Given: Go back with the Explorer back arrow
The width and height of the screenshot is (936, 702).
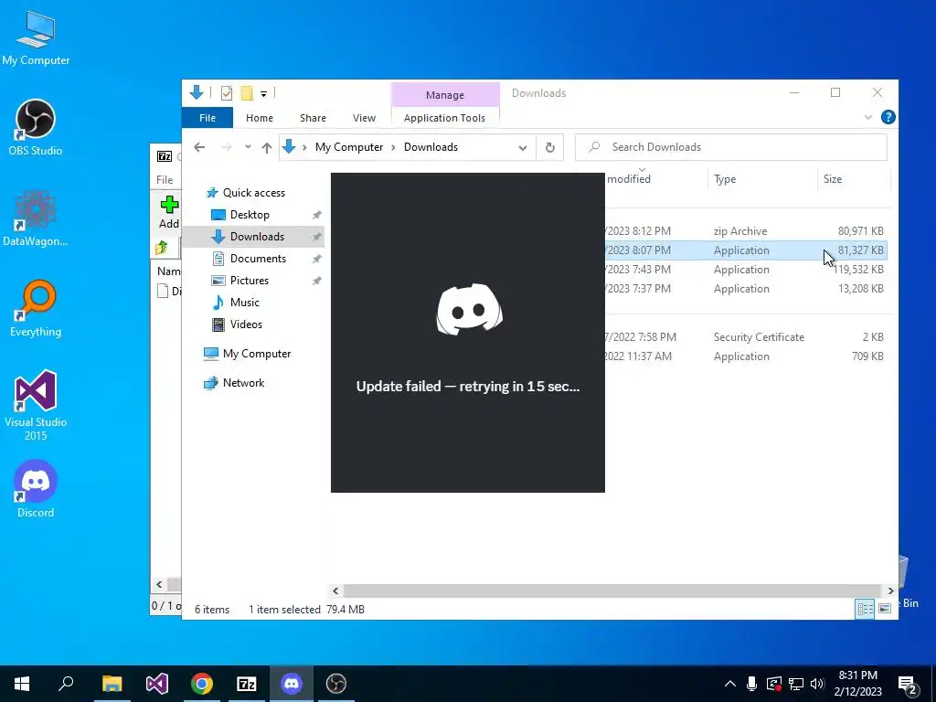Looking at the screenshot, I should tap(199, 147).
